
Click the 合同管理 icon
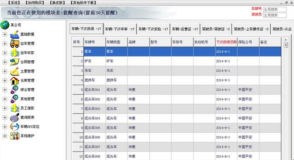click(14, 62)
